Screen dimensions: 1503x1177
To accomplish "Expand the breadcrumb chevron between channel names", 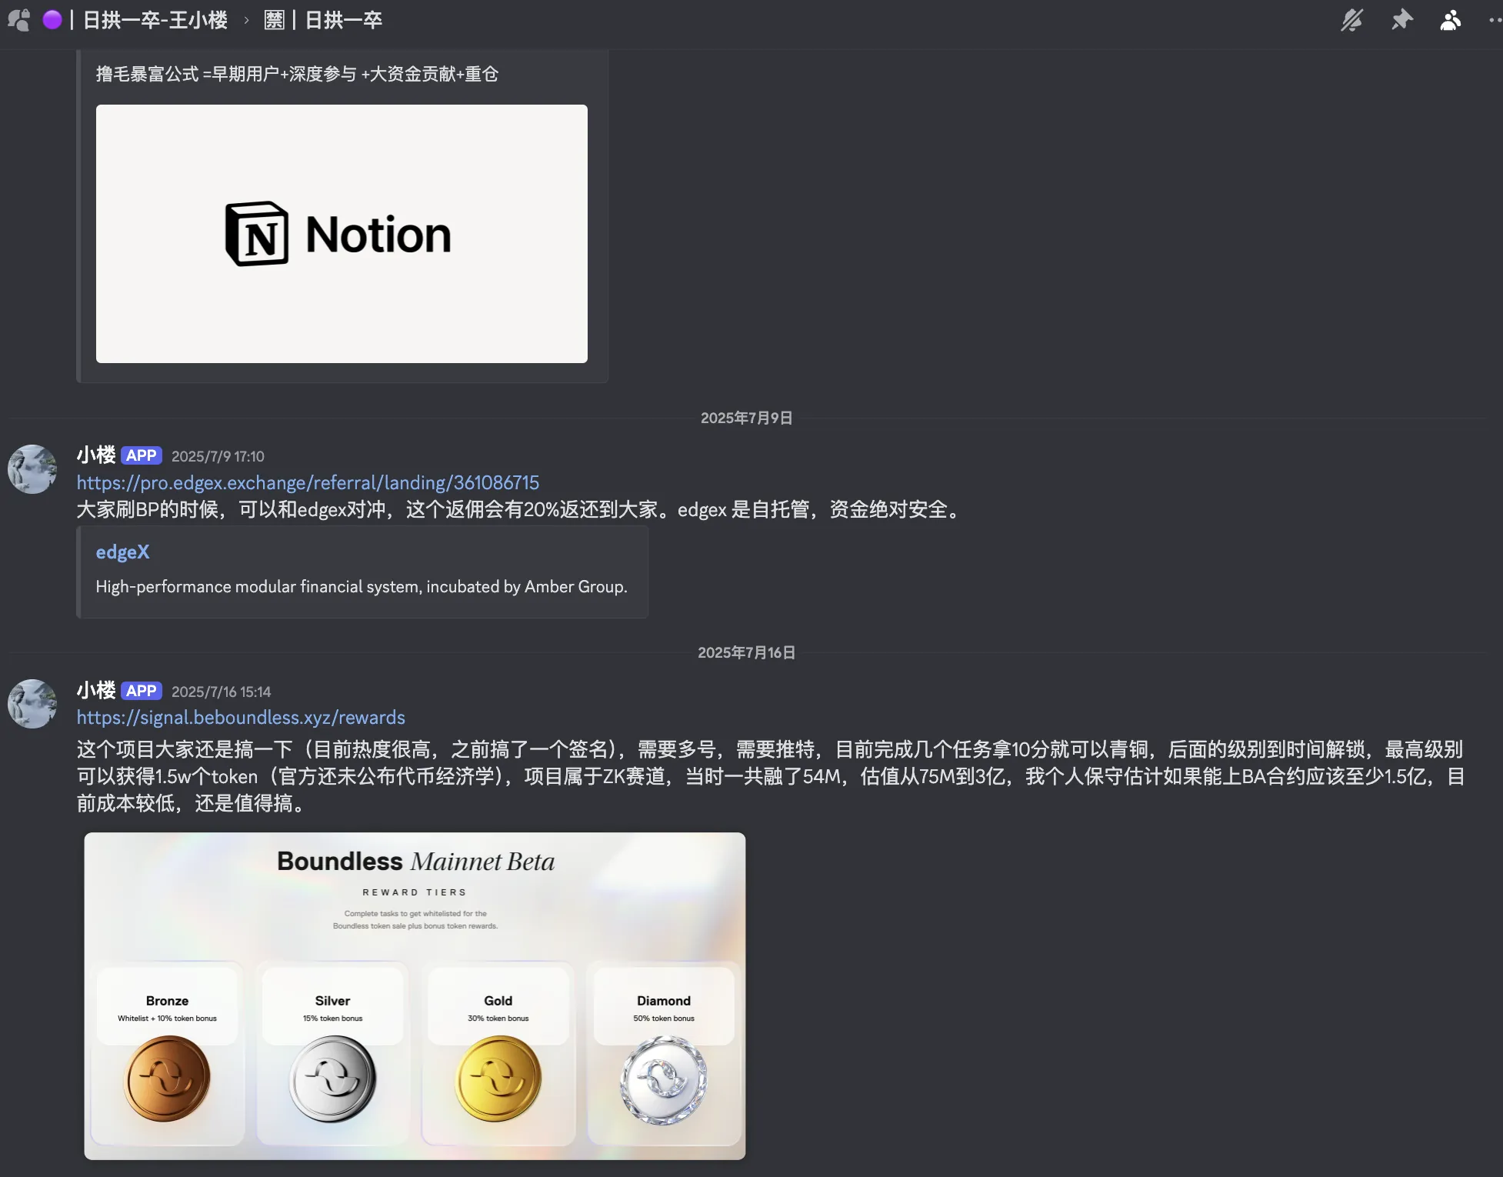I will pos(245,20).
